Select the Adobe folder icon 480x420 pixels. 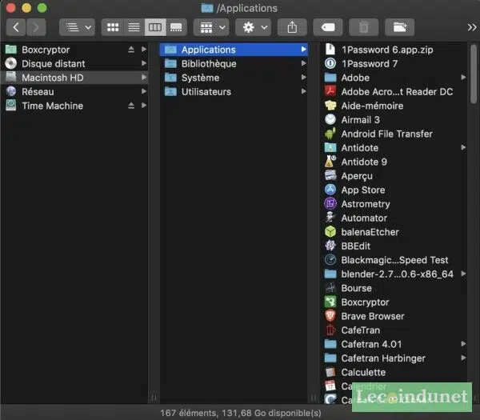(x=330, y=78)
